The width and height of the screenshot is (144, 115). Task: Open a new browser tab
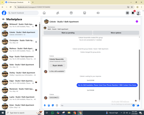pyautogui.click(x=33, y=2)
